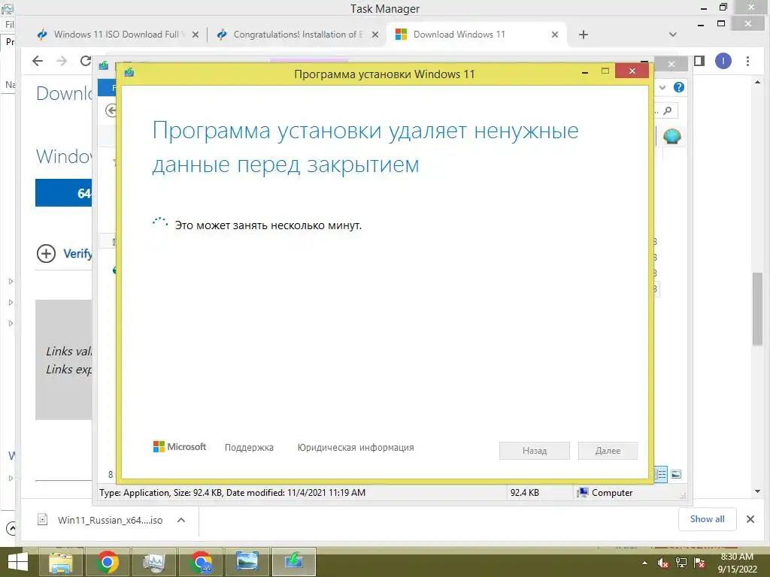770x577 pixels.
Task: Show hidden tray icons arrow
Action: coord(644,563)
